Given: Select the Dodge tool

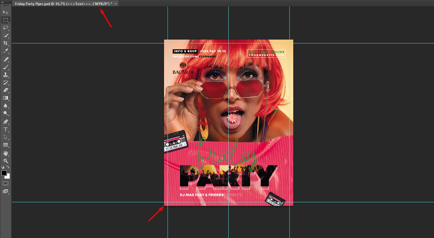Looking at the screenshot, I should [x=6, y=113].
